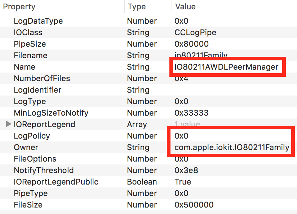This screenshot has height=214, width=297.
Task: Select the LogIdentifier property row
Action: click(x=37, y=90)
